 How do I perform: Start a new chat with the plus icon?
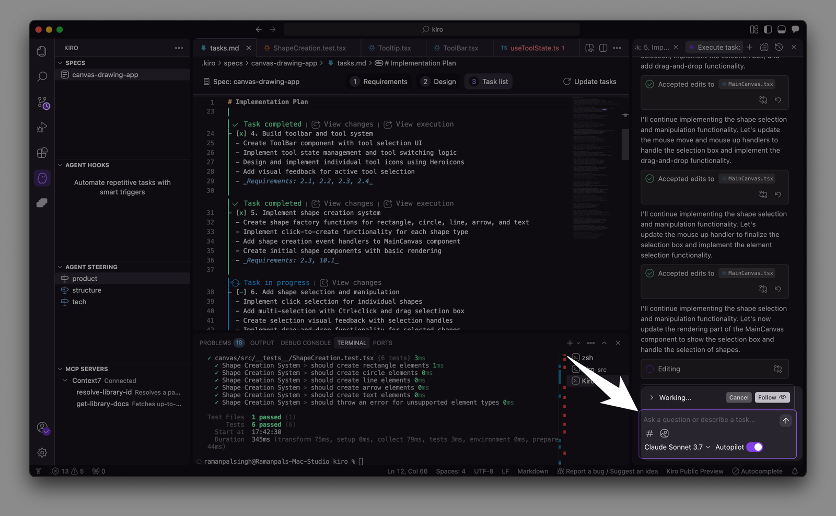[x=749, y=47]
